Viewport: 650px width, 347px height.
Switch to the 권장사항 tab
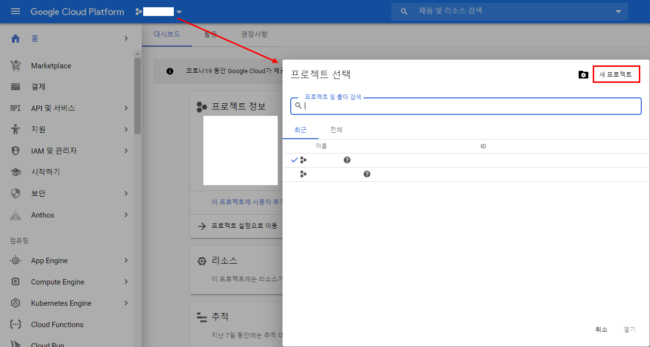(x=254, y=34)
